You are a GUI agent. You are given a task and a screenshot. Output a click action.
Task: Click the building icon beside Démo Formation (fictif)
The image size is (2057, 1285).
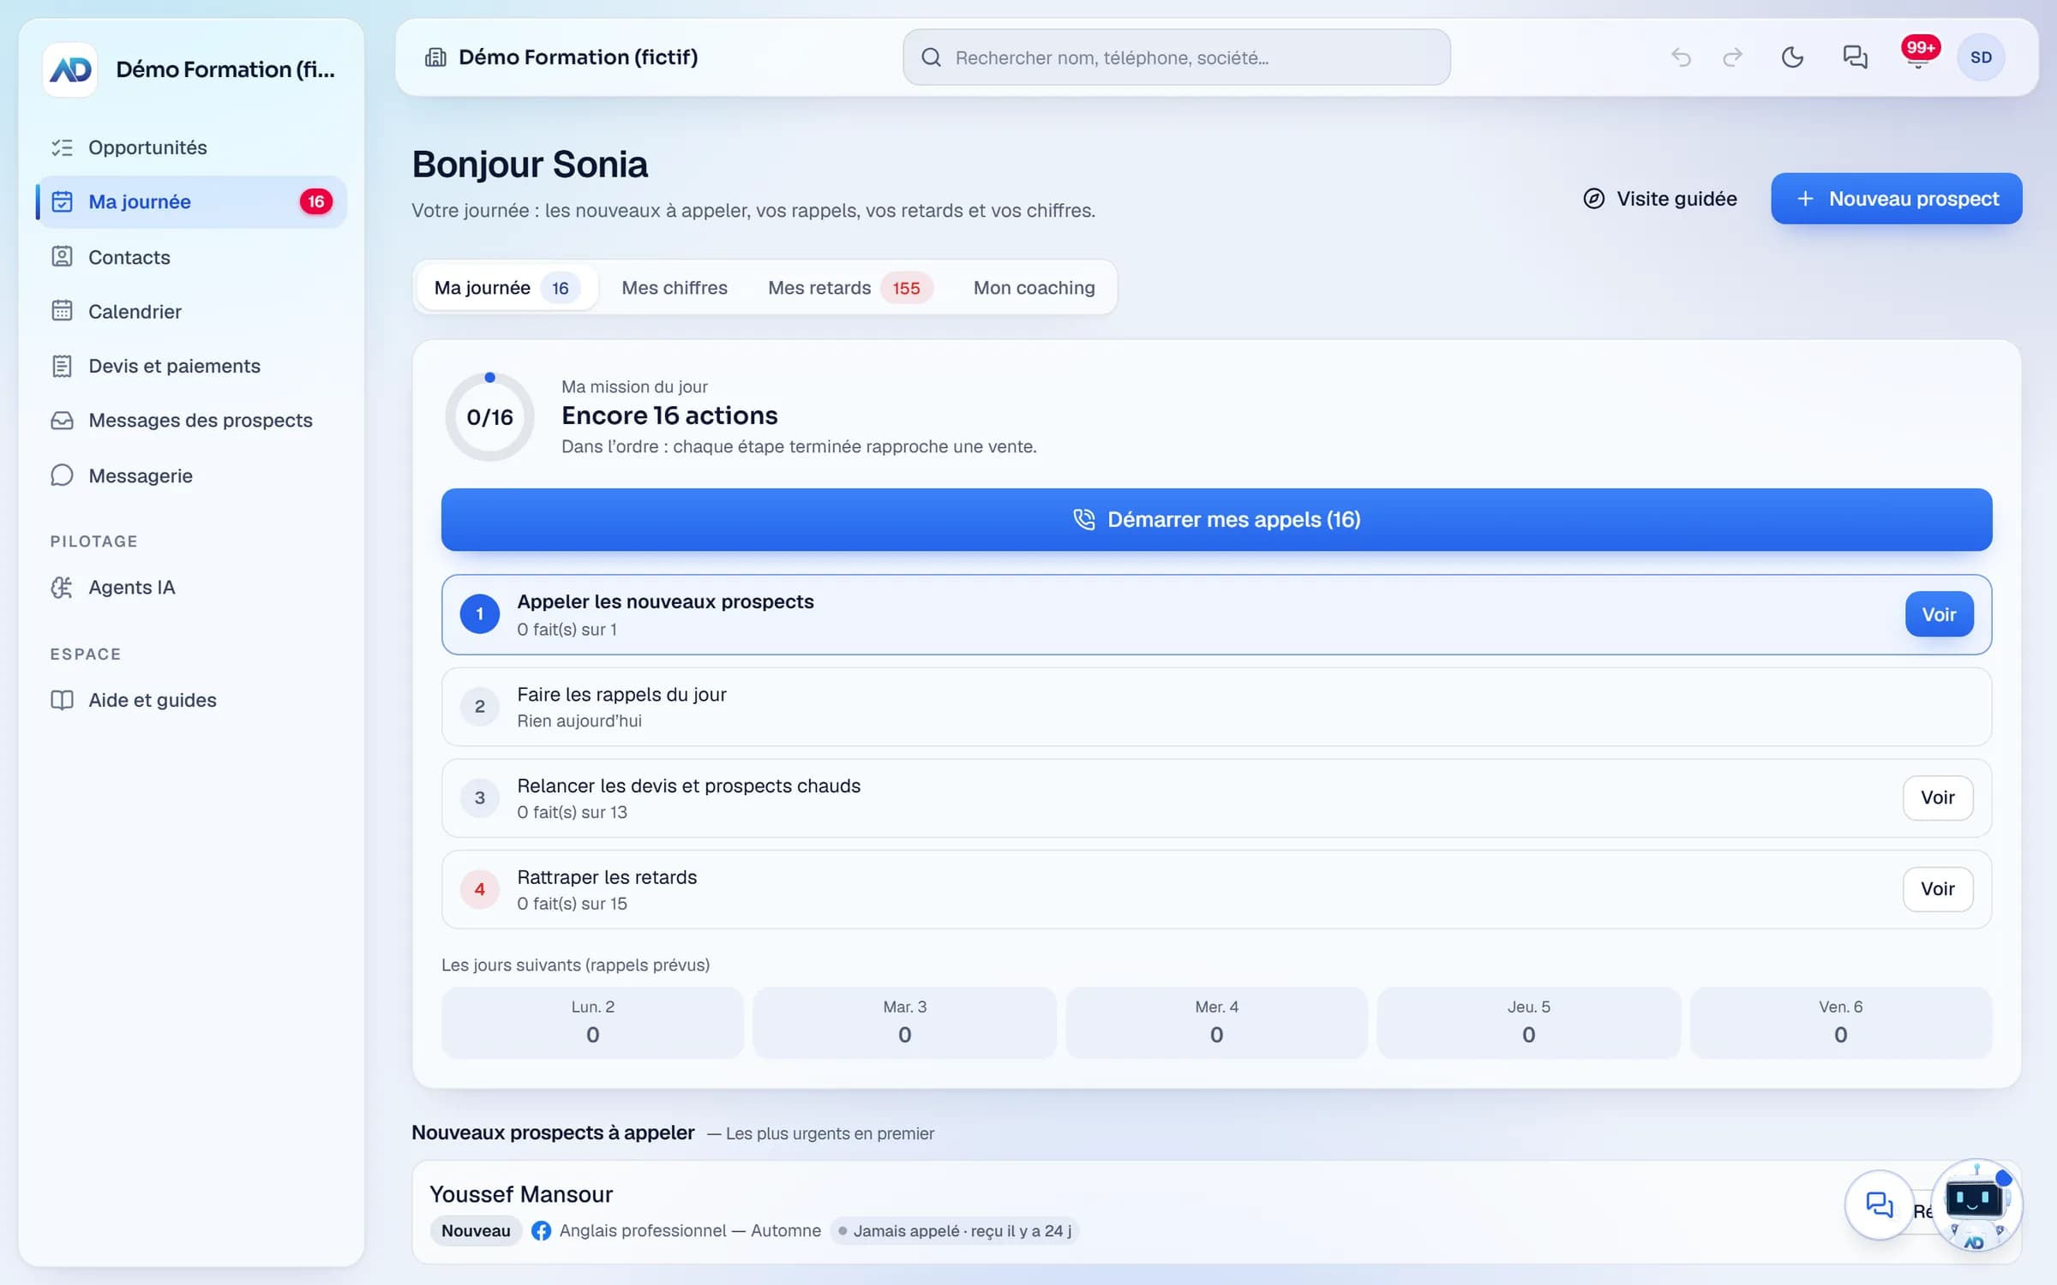click(x=435, y=57)
